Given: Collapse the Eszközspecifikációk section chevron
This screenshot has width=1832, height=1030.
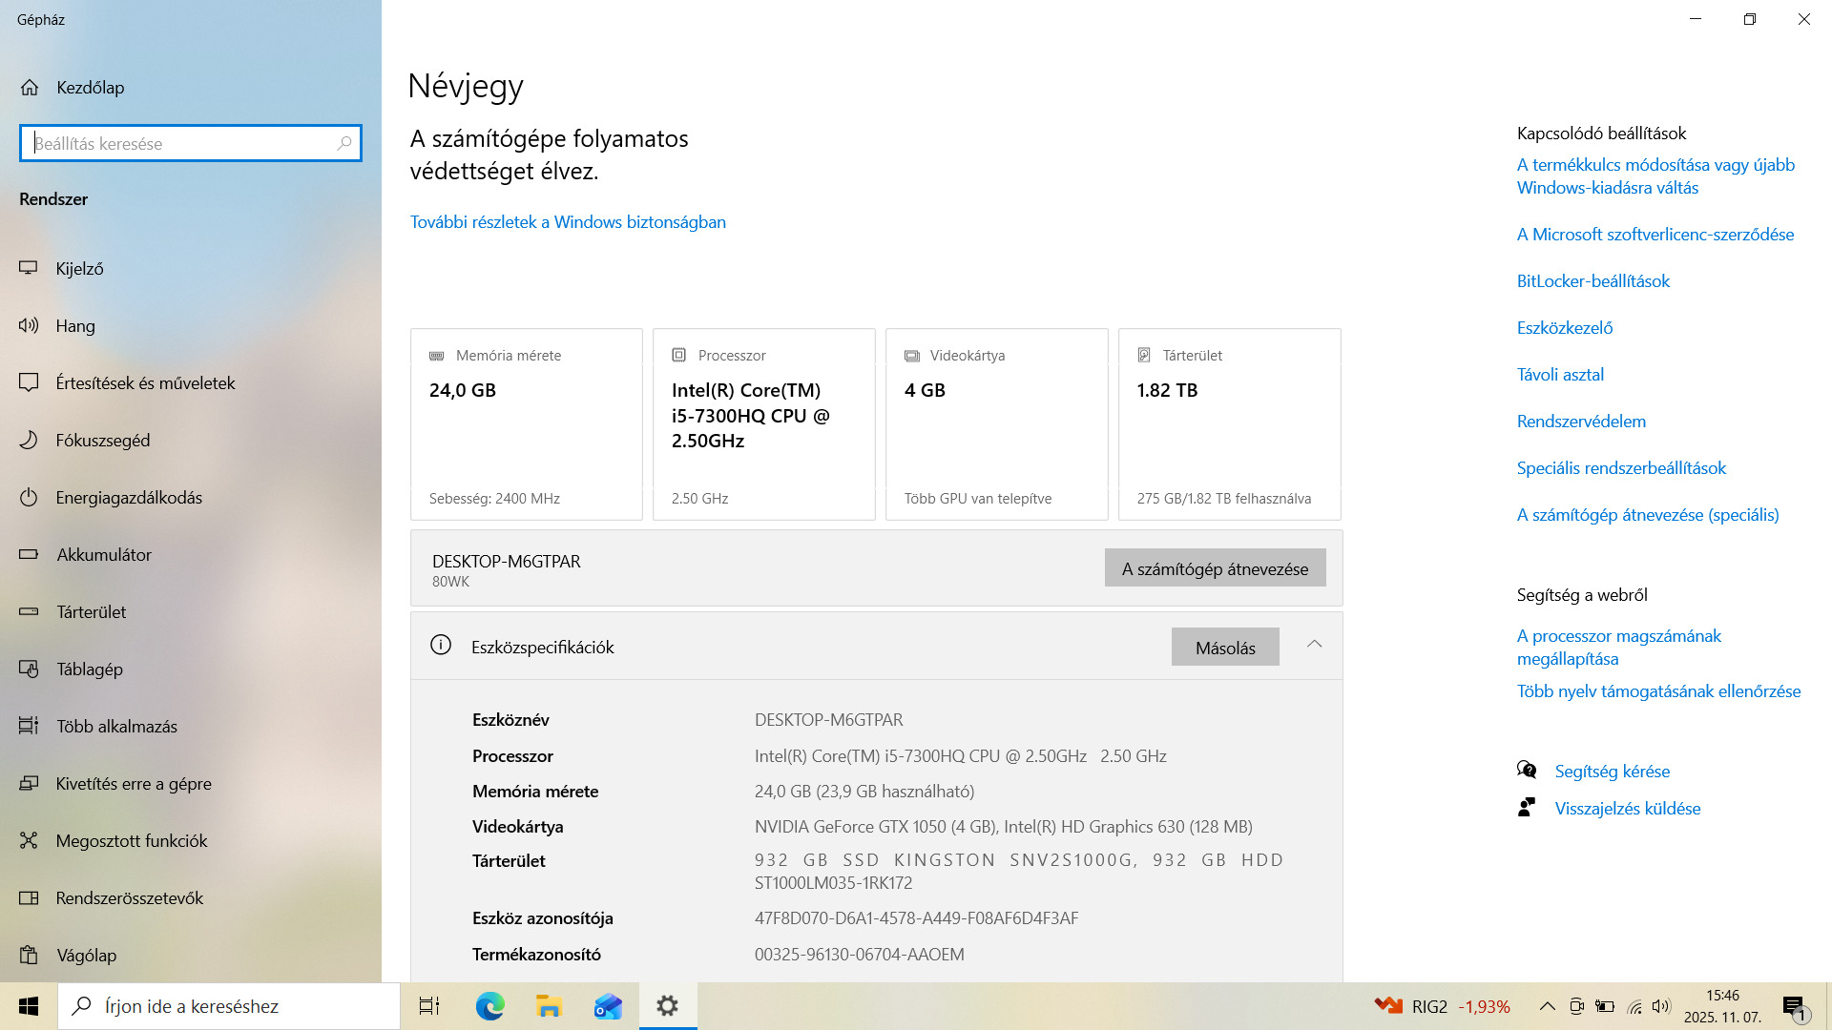Looking at the screenshot, I should pos(1314,645).
